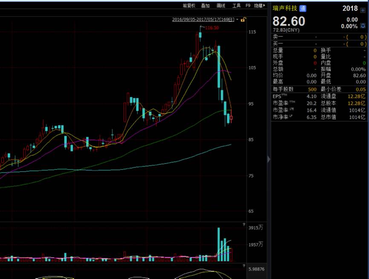This screenshot has width=369, height=279.
Task: Click the question mark on indicator pane
Action: point(244,266)
